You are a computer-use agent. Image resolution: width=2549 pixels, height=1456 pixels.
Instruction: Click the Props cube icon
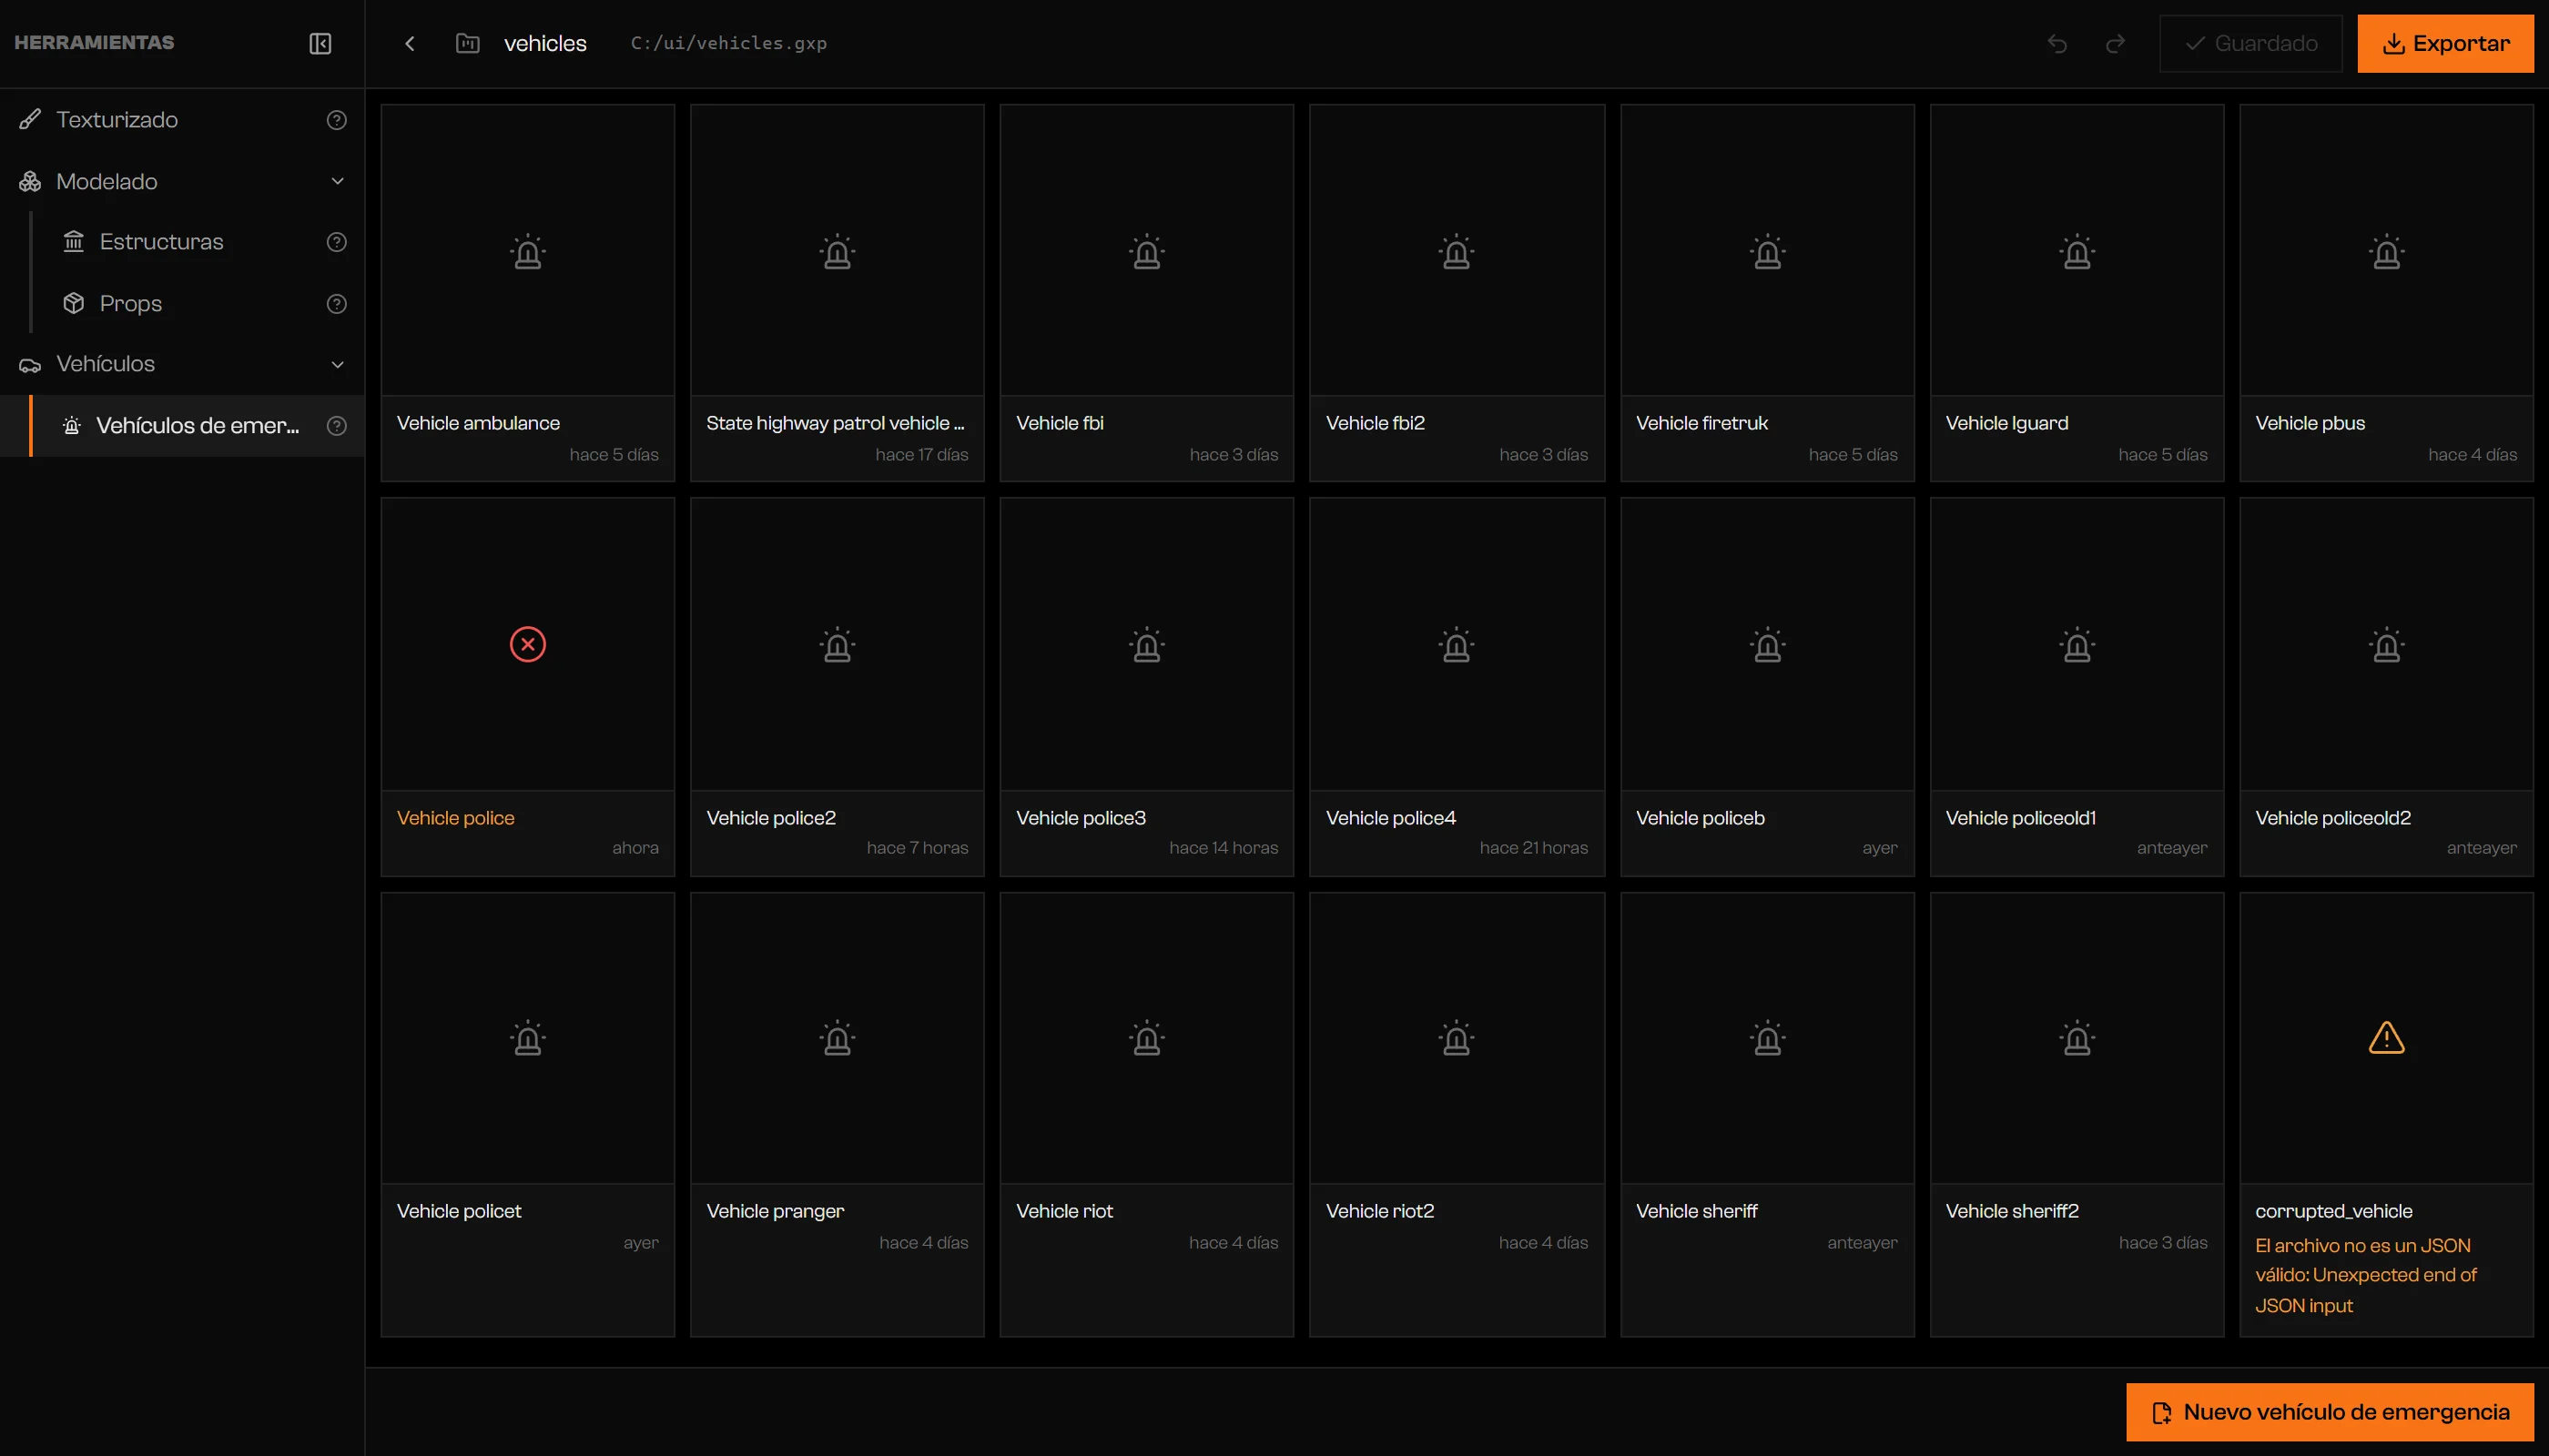73,303
